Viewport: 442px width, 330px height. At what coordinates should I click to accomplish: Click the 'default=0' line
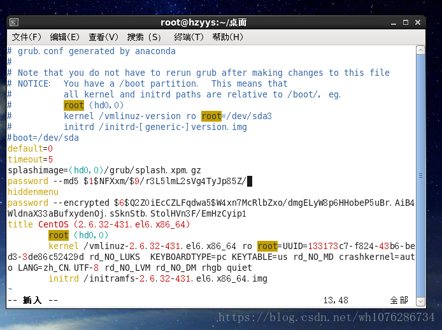(30, 148)
